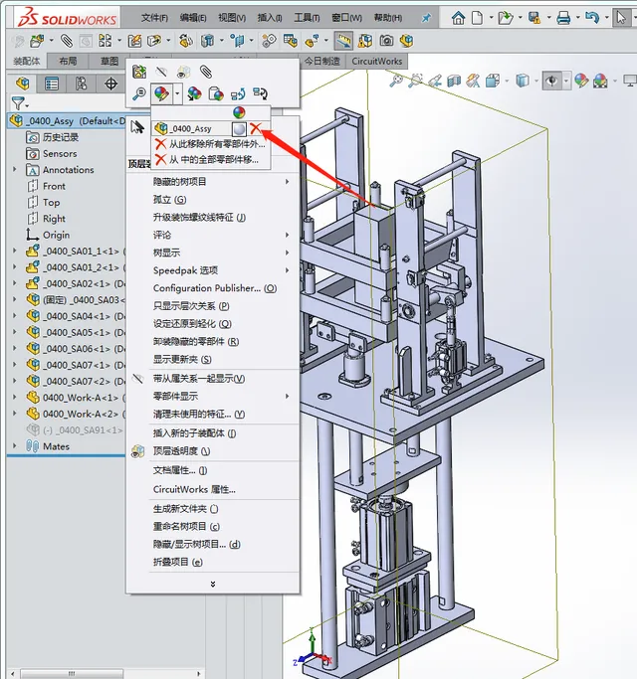This screenshot has height=679, width=637.
Task: Create a new document with the New icon
Action: (477, 18)
